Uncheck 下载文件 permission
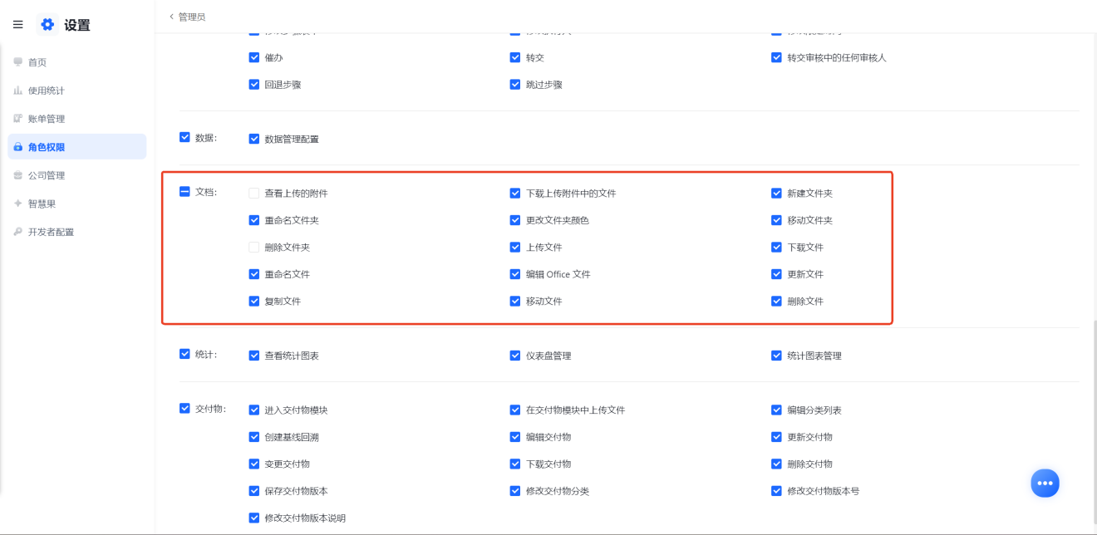Screen dimensions: 1097x535 776,248
